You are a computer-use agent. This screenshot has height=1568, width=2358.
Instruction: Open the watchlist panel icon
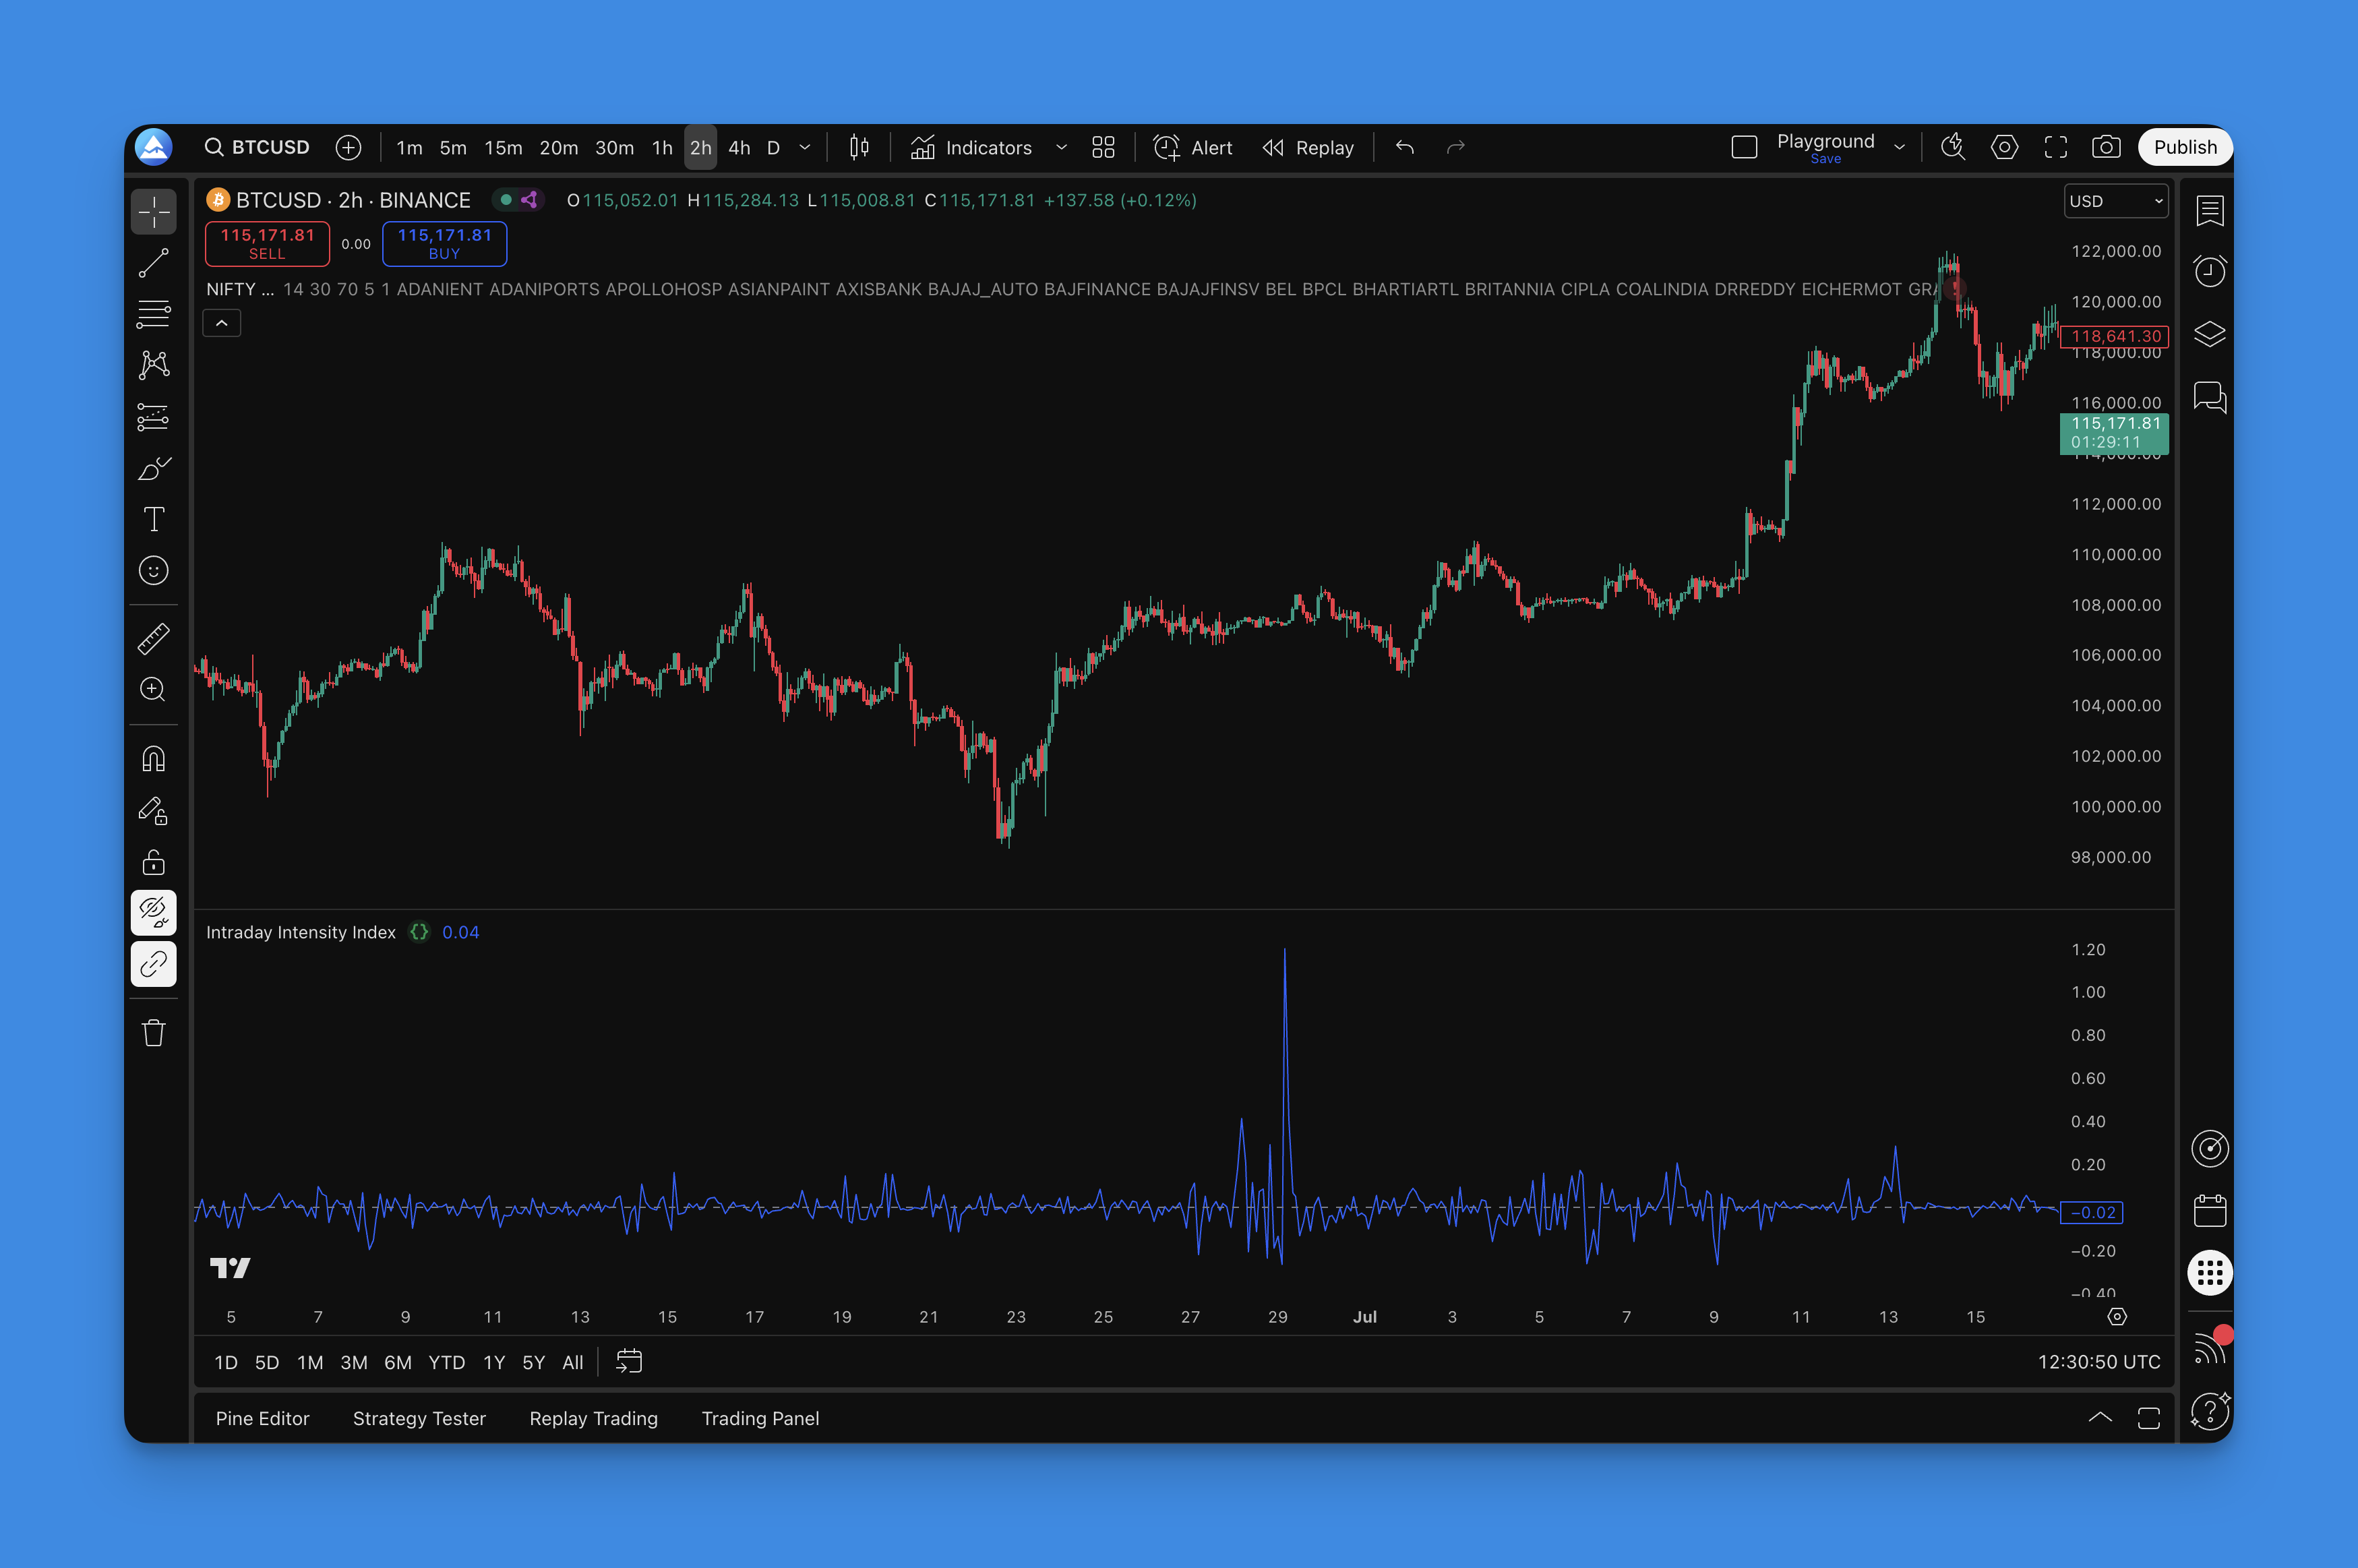click(2209, 211)
